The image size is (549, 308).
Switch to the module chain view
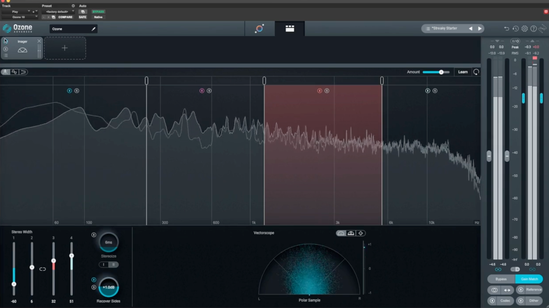tap(290, 29)
